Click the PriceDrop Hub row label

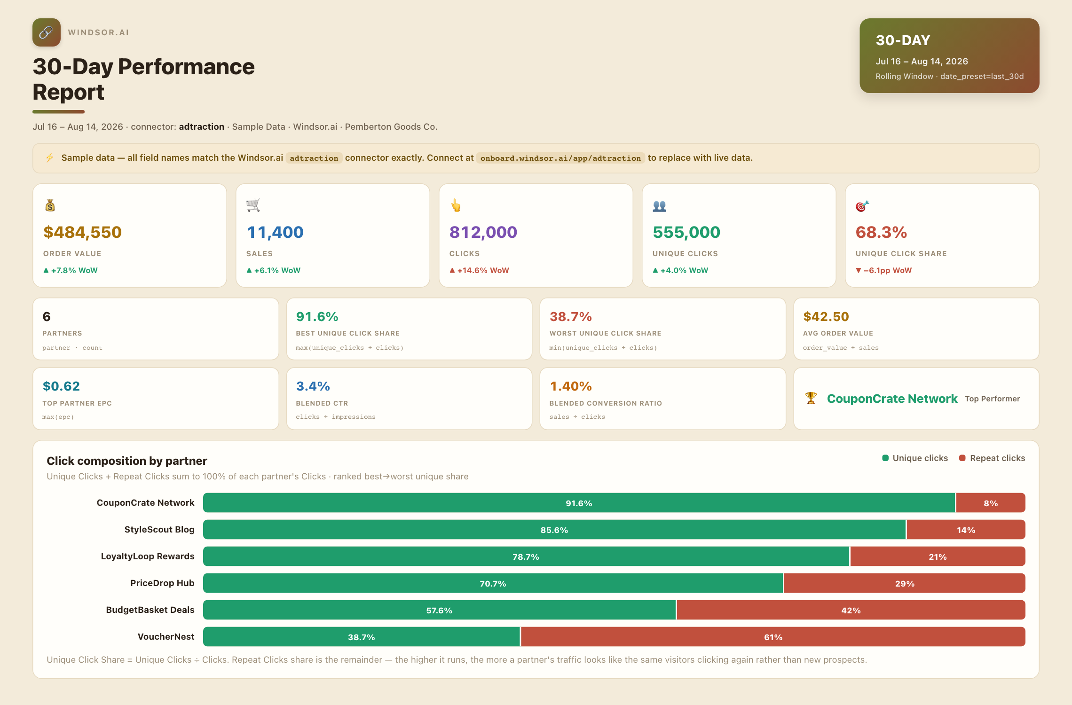(x=162, y=583)
